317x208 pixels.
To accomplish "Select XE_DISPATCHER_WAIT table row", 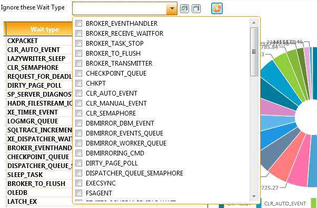I will pyautogui.click(x=39, y=139).
